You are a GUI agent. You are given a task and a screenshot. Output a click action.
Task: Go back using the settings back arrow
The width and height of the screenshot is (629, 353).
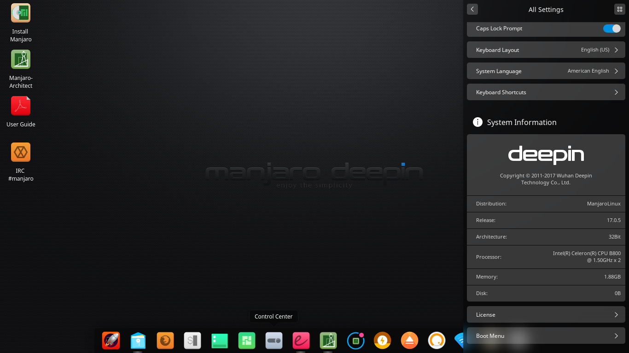point(472,9)
